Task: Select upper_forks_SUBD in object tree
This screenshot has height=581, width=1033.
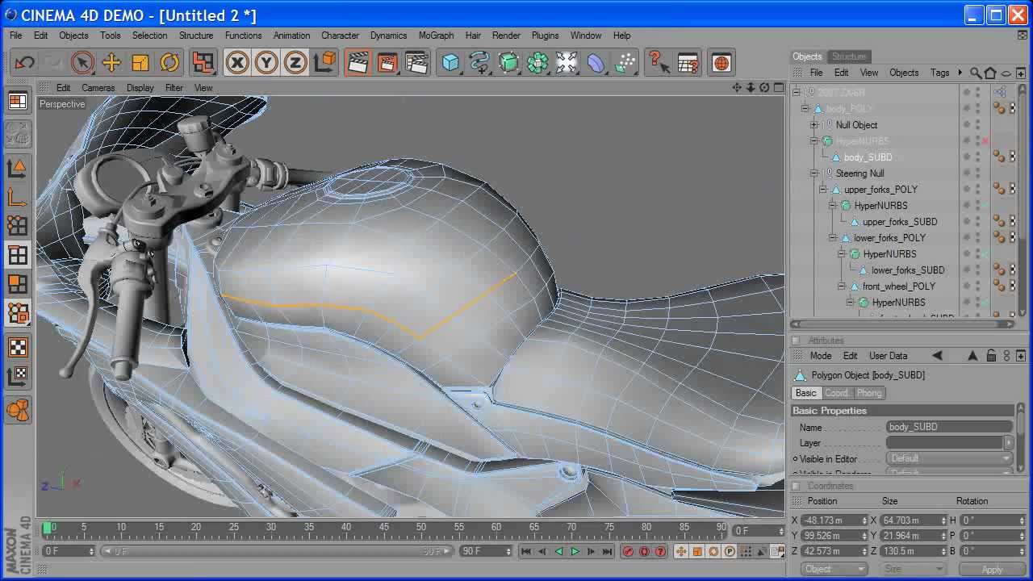Action: 900,222
